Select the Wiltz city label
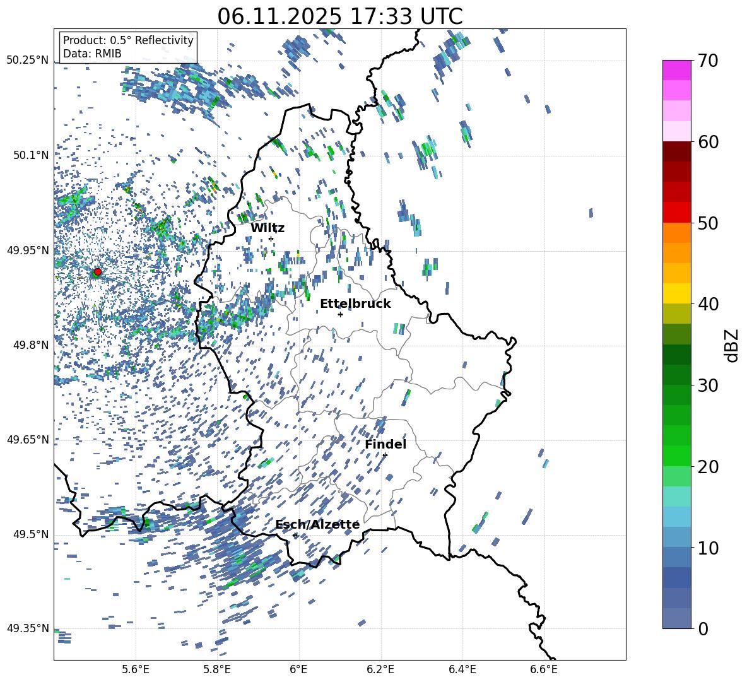This screenshot has height=682, width=747. coord(268,228)
